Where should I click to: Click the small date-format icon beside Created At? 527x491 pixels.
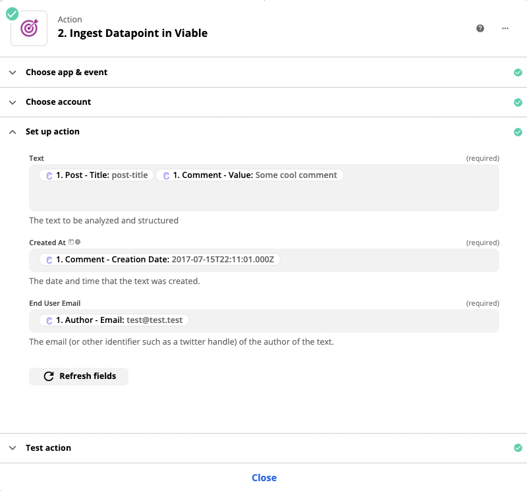point(72,243)
